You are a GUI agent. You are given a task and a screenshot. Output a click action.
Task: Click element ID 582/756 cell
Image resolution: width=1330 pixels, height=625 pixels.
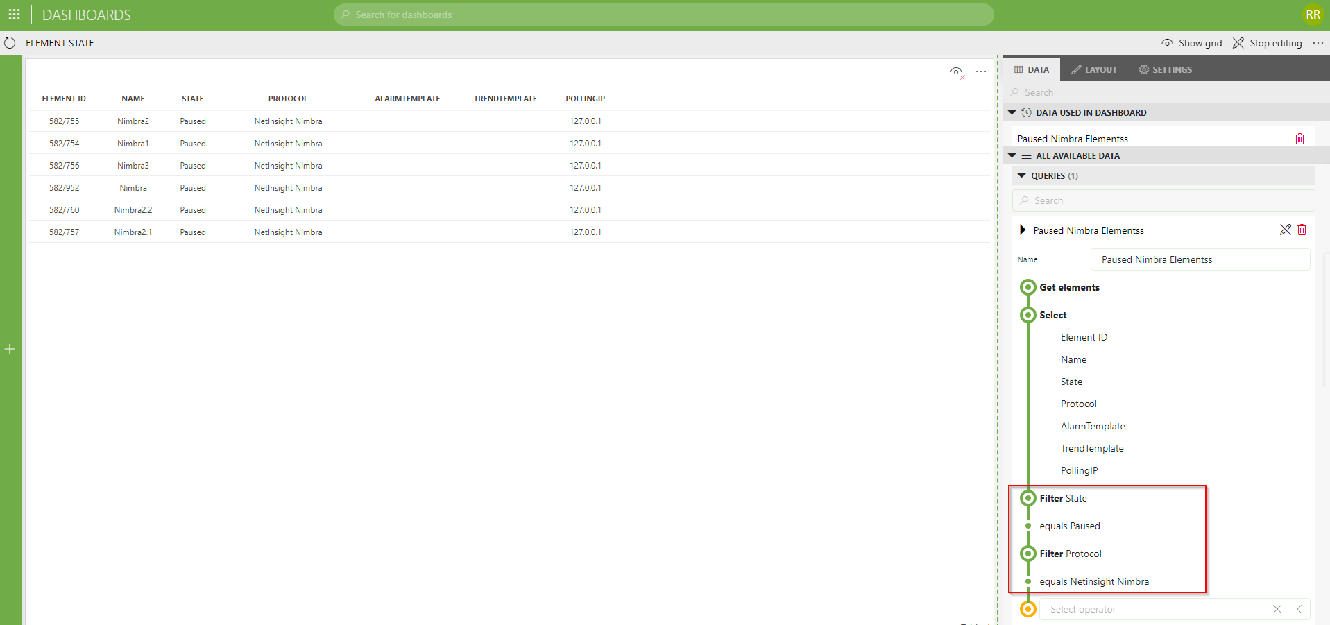(64, 165)
